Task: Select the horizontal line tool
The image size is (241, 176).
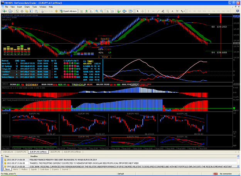Action: (x=153, y=11)
